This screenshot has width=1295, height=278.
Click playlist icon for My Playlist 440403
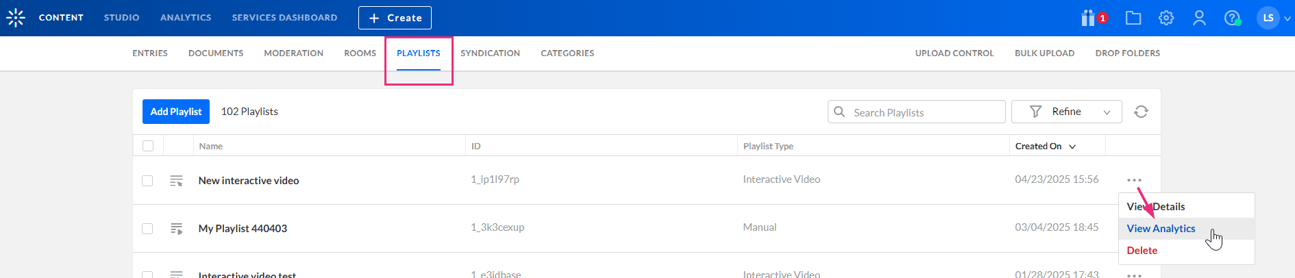point(176,229)
